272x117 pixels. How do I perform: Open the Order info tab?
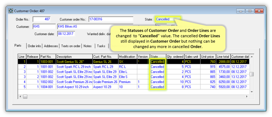tap(34, 46)
